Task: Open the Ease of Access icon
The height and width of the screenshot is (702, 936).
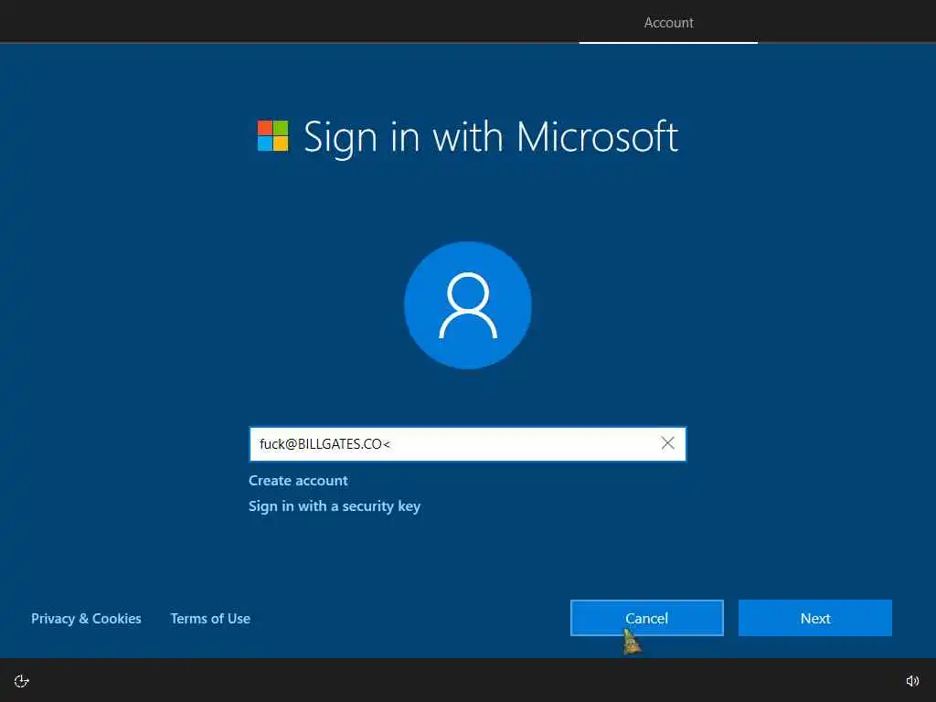Action: click(22, 681)
